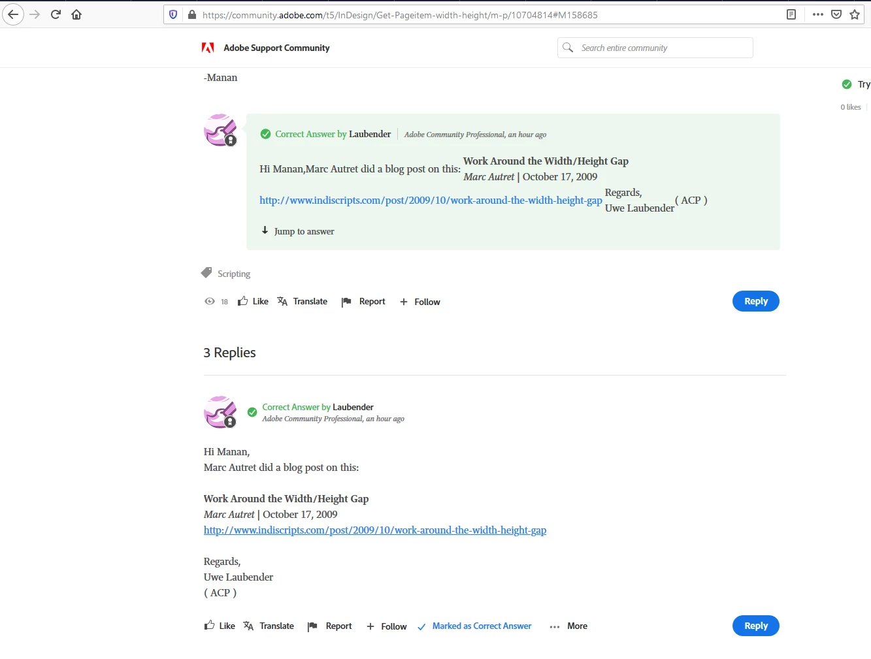
Task: Click 'Work Around the Width/Height Gap' reply heading
Action: tap(286, 499)
